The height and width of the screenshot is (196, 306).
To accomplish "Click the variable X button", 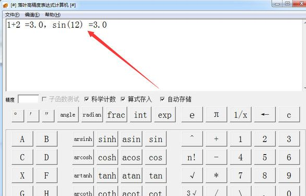I will click(22, 176).
